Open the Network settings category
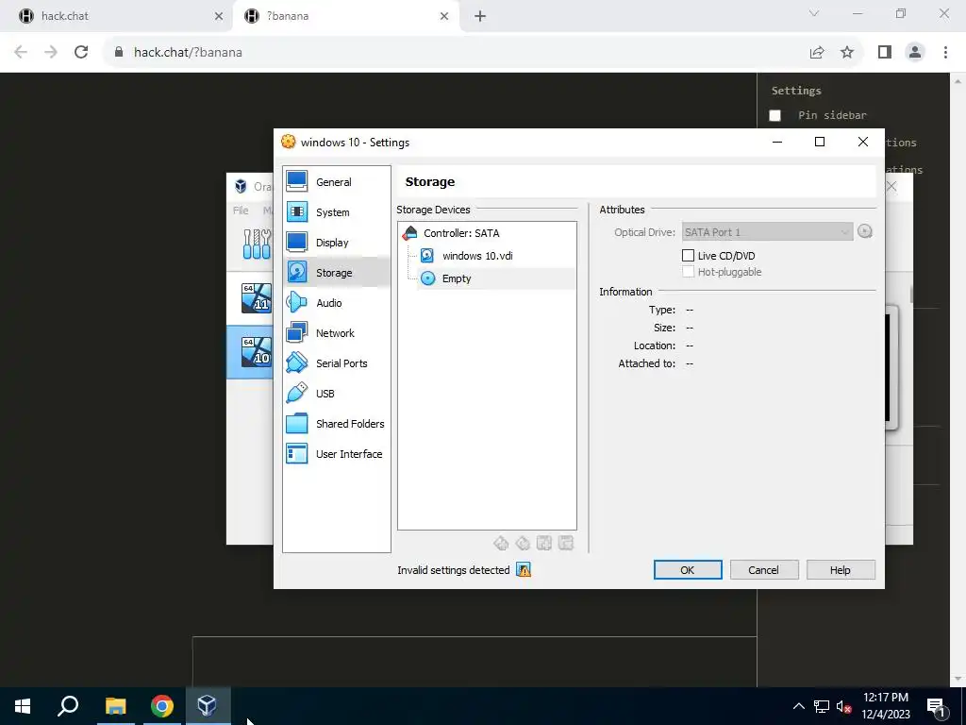The height and width of the screenshot is (725, 966). (337, 333)
